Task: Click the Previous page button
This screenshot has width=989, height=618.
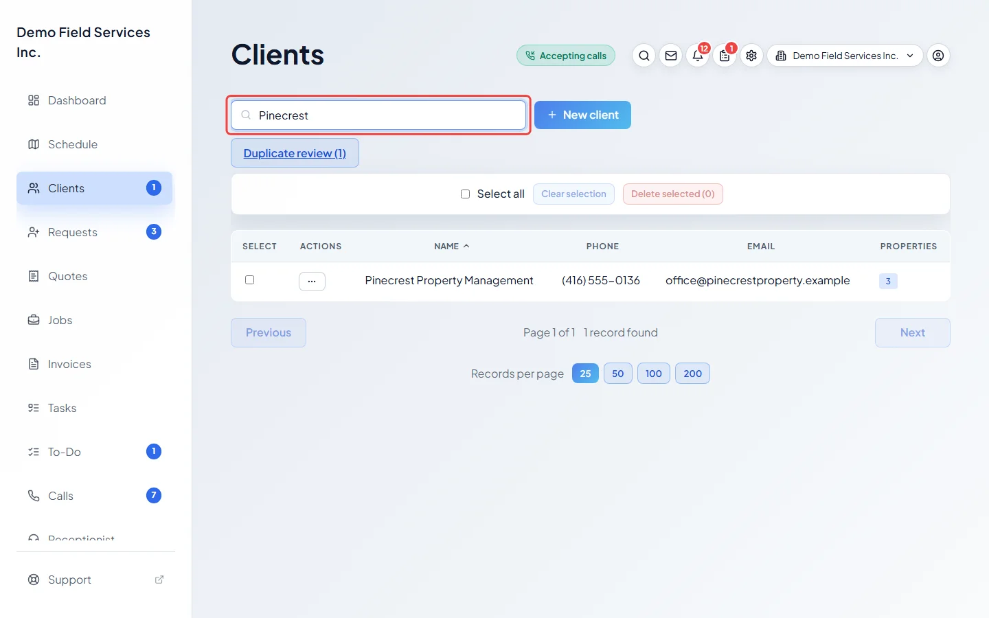Action: click(269, 332)
